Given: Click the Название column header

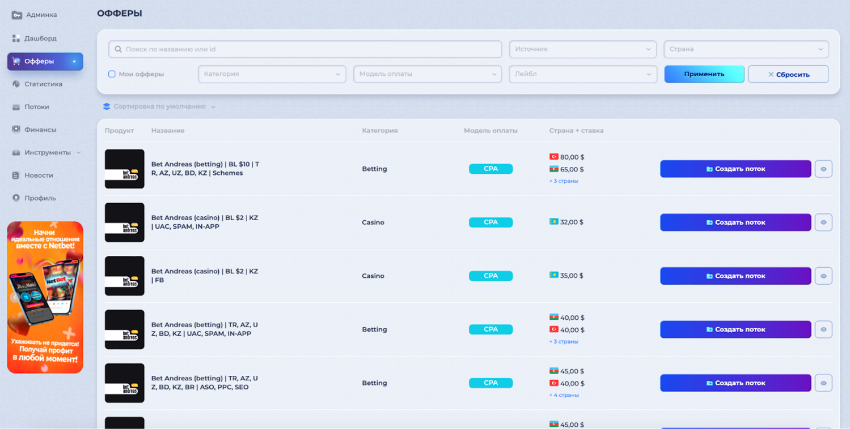Looking at the screenshot, I should (x=168, y=131).
